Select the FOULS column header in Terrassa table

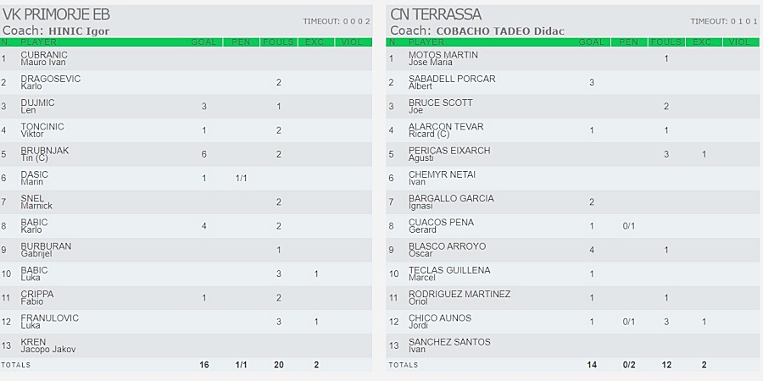[x=666, y=42]
